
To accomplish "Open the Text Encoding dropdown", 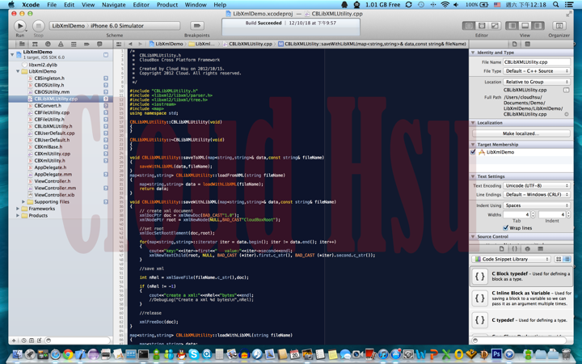I will 537,185.
